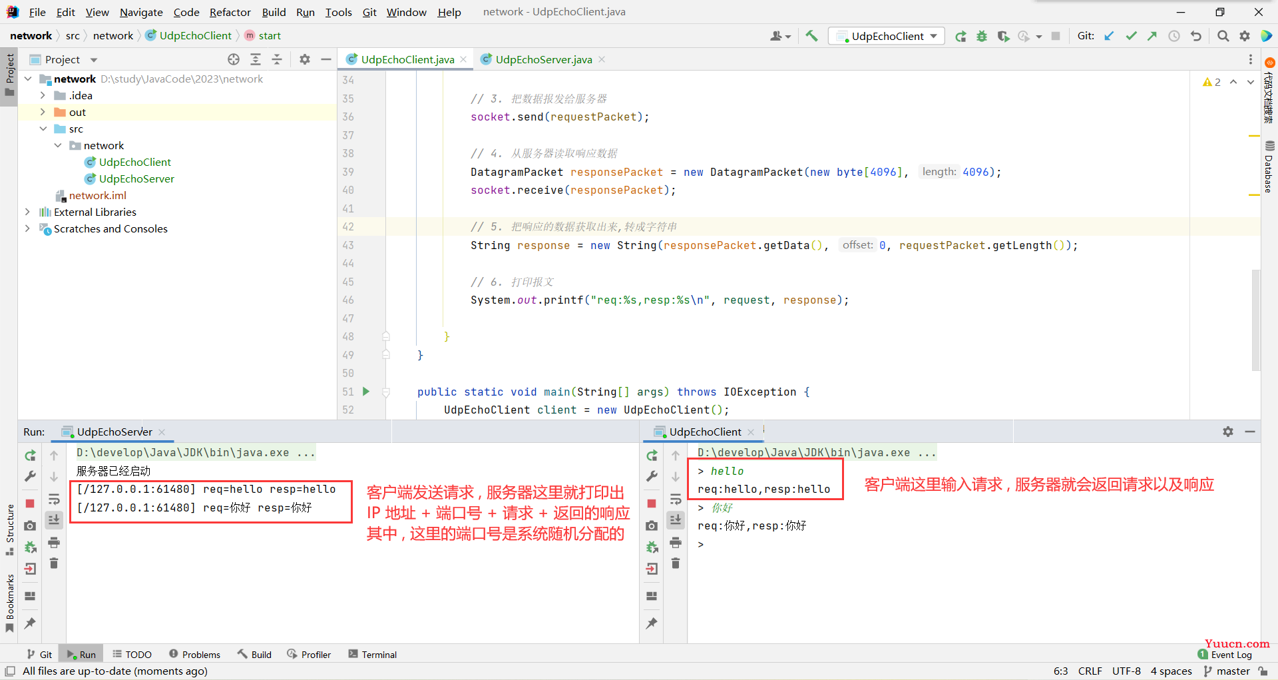1278x680 pixels.
Task: Stop the UdpEchoServer run
Action: tap(30, 504)
